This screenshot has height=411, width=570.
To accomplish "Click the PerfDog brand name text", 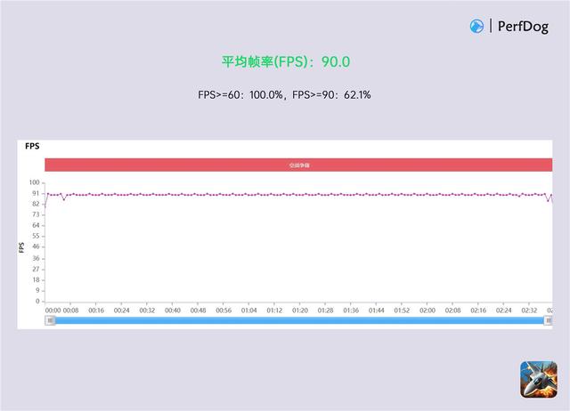I will coord(523,27).
